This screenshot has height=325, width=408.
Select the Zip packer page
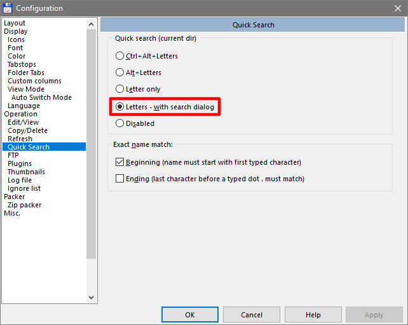pyautogui.click(x=24, y=205)
